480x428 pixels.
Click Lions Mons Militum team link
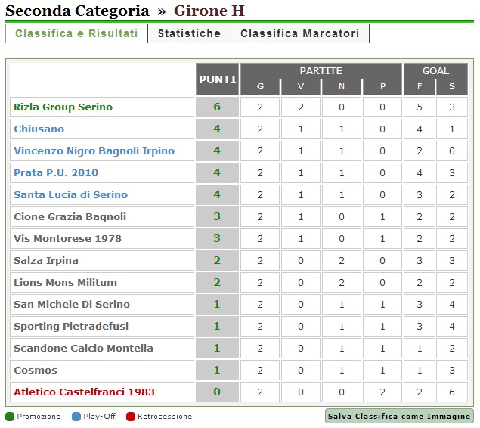pyautogui.click(x=65, y=283)
